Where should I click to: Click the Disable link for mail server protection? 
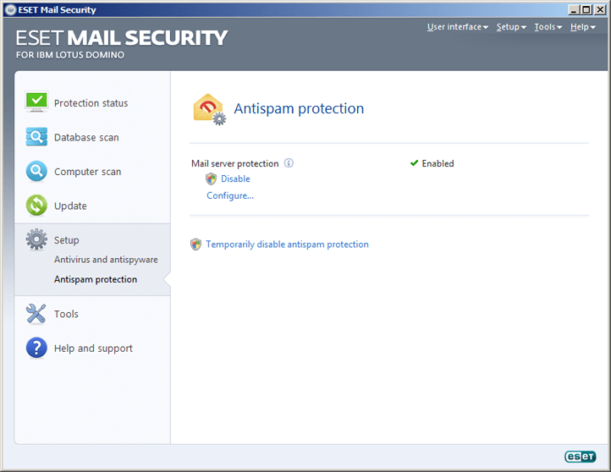pos(235,178)
